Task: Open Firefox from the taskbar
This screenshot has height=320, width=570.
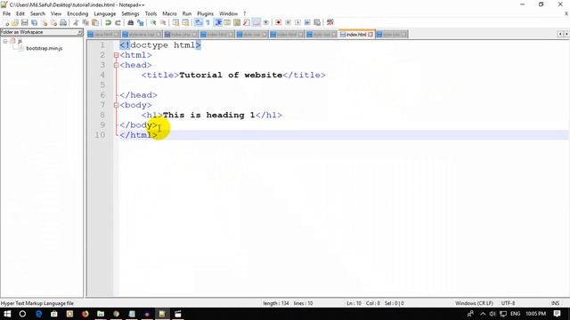Action: pyautogui.click(x=85, y=314)
